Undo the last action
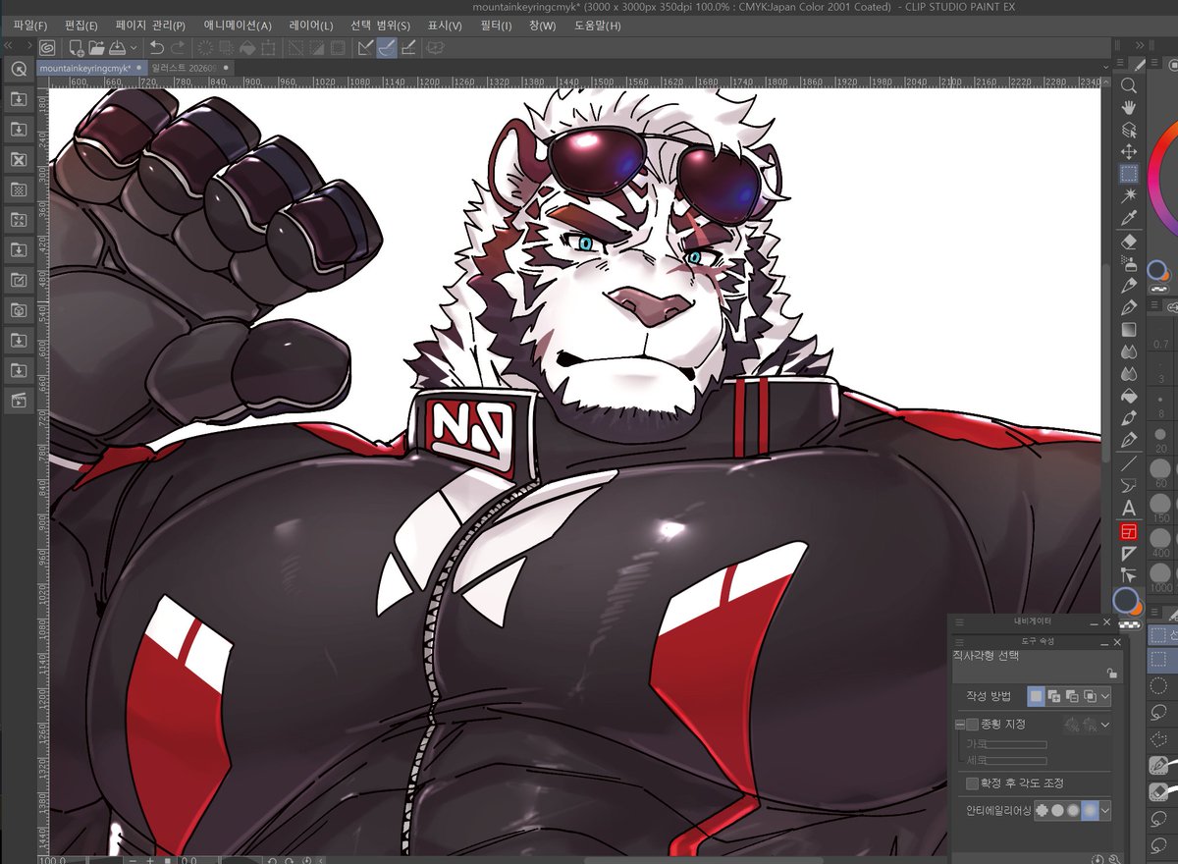Screen dimensions: 1178x864 coord(156,47)
